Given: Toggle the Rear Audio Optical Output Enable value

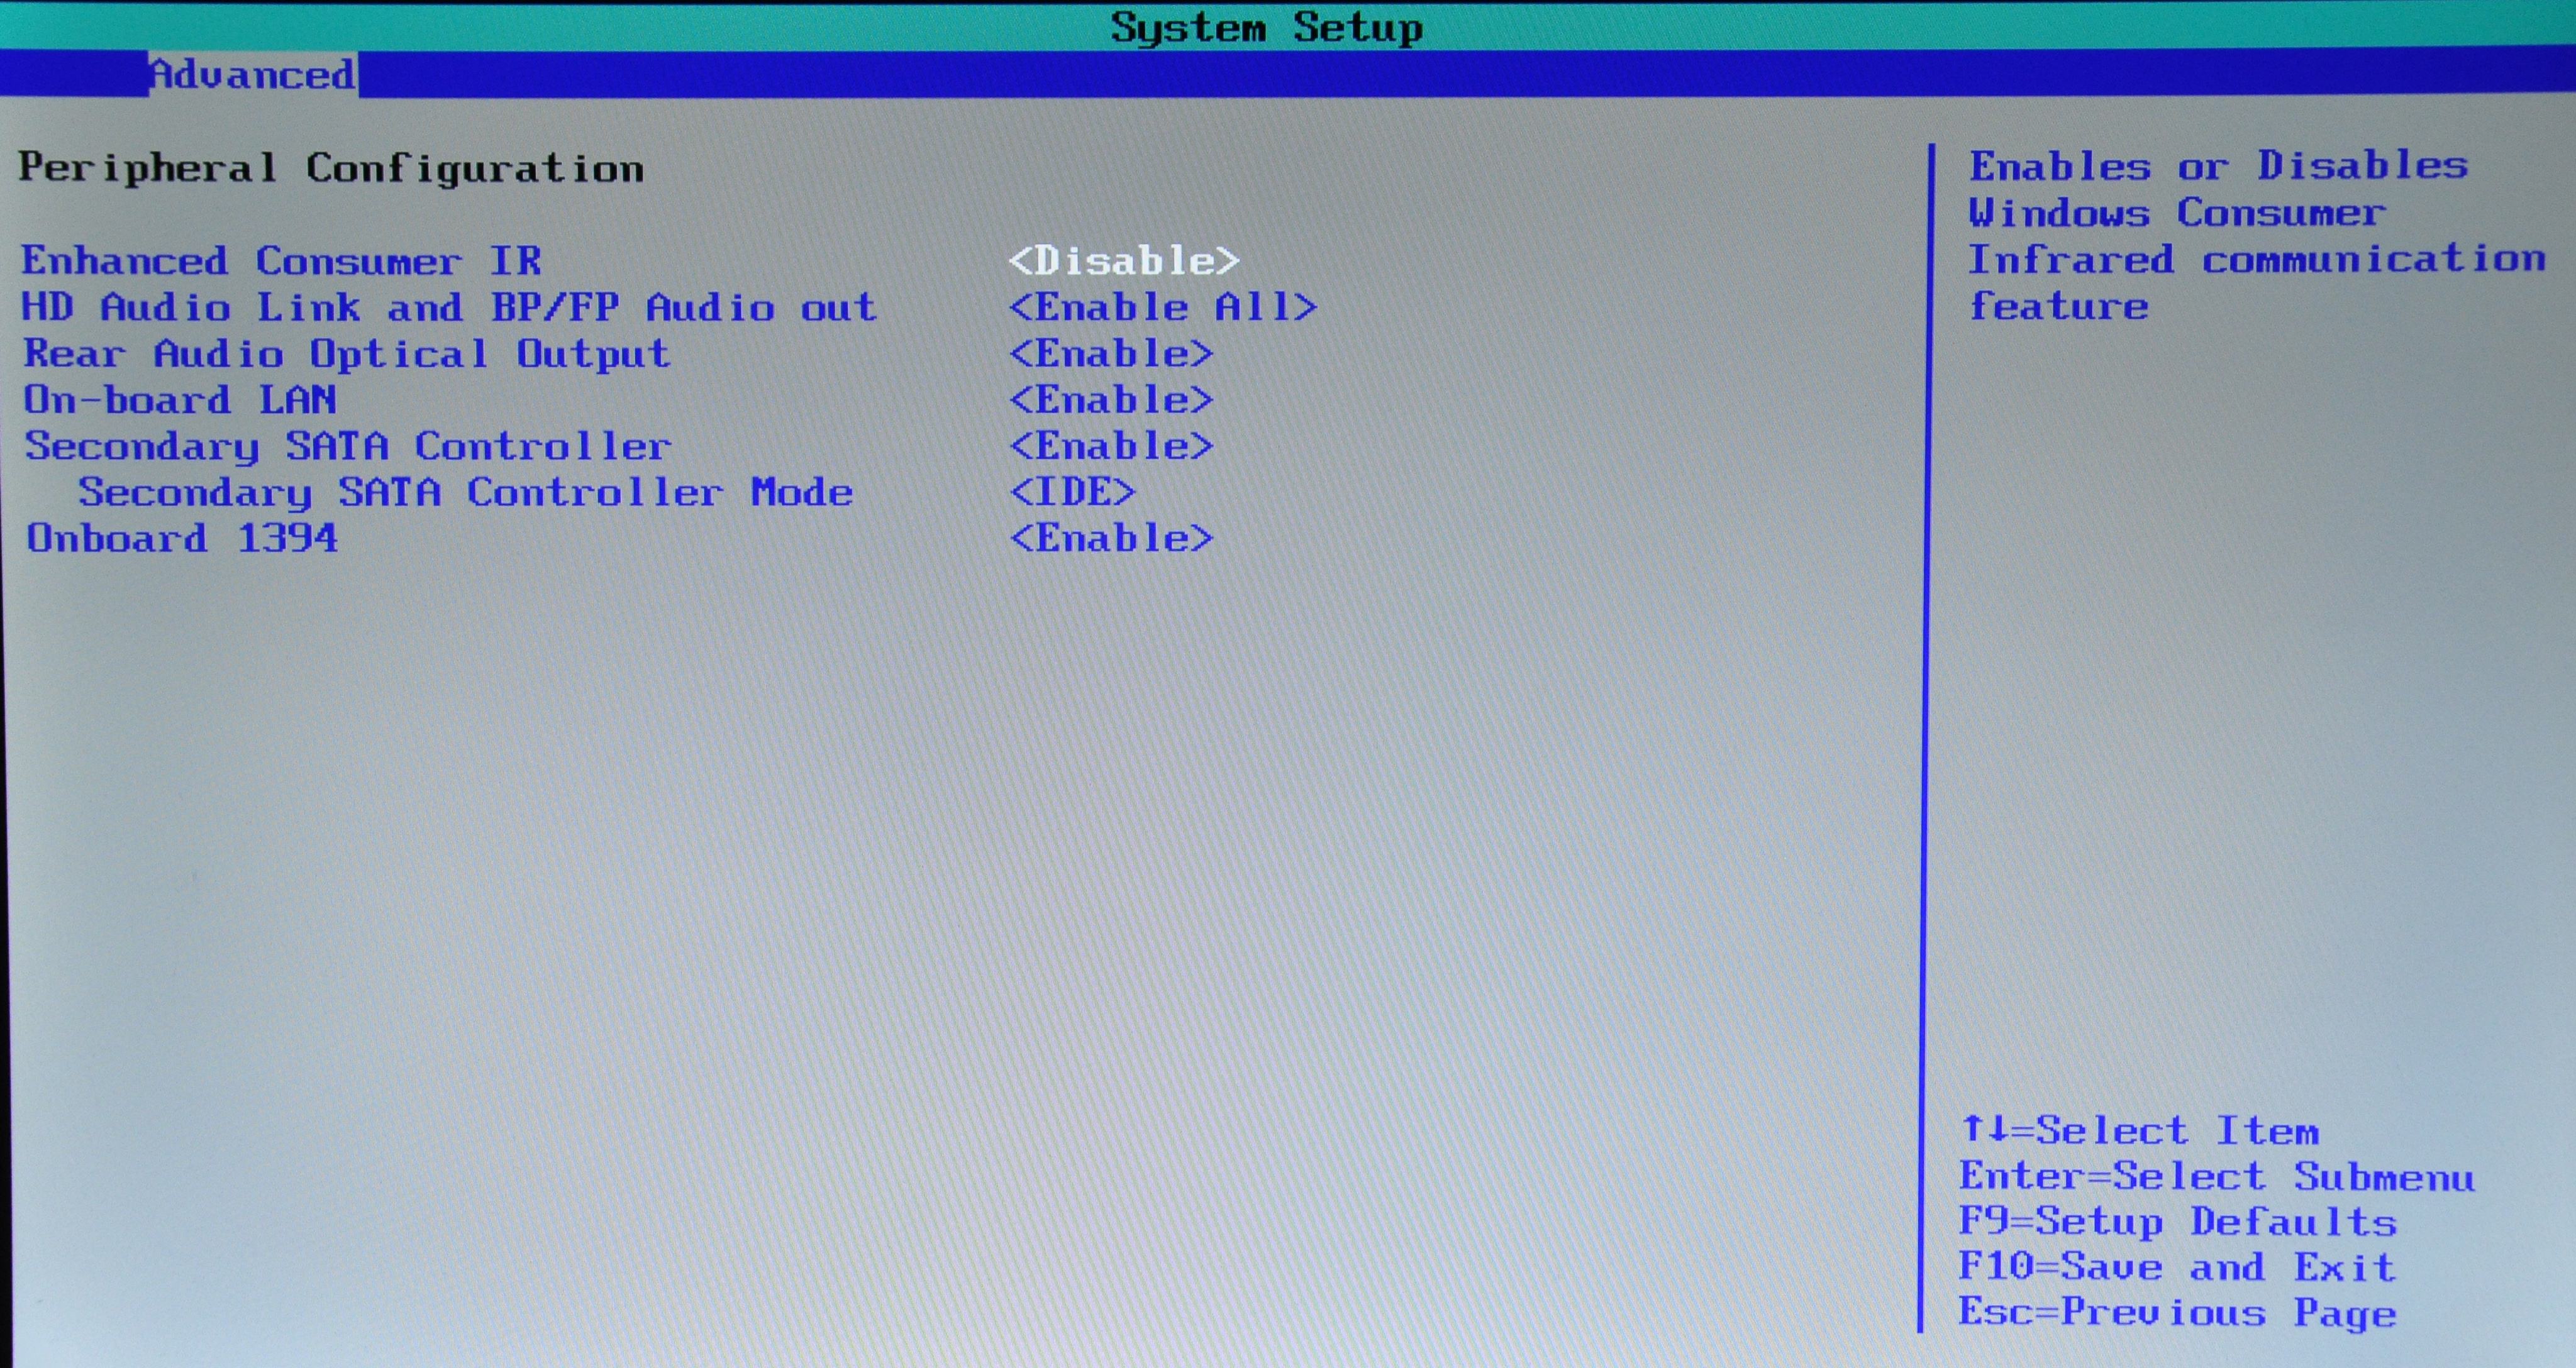Looking at the screenshot, I should pyautogui.click(x=1110, y=354).
